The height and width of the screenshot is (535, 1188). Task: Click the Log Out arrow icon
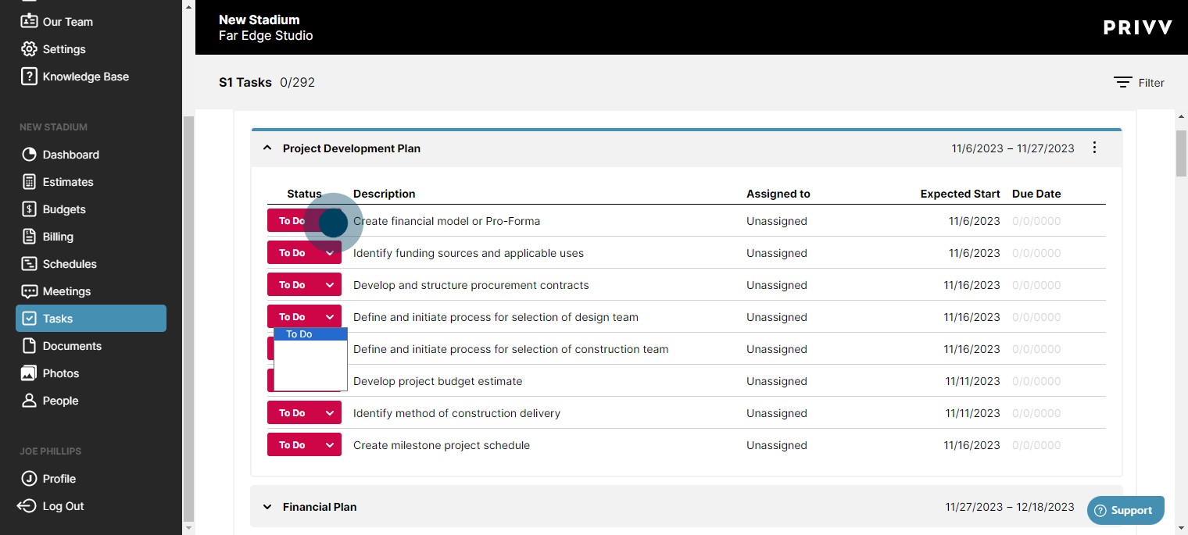pyautogui.click(x=27, y=506)
